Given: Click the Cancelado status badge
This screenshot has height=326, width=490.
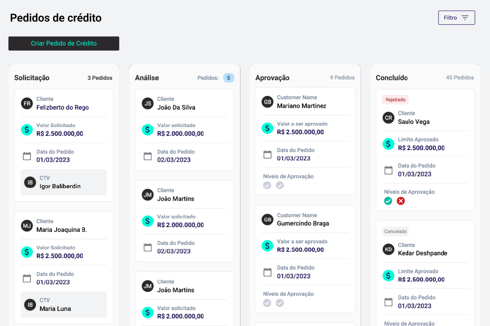Looking at the screenshot, I should pos(396,231).
